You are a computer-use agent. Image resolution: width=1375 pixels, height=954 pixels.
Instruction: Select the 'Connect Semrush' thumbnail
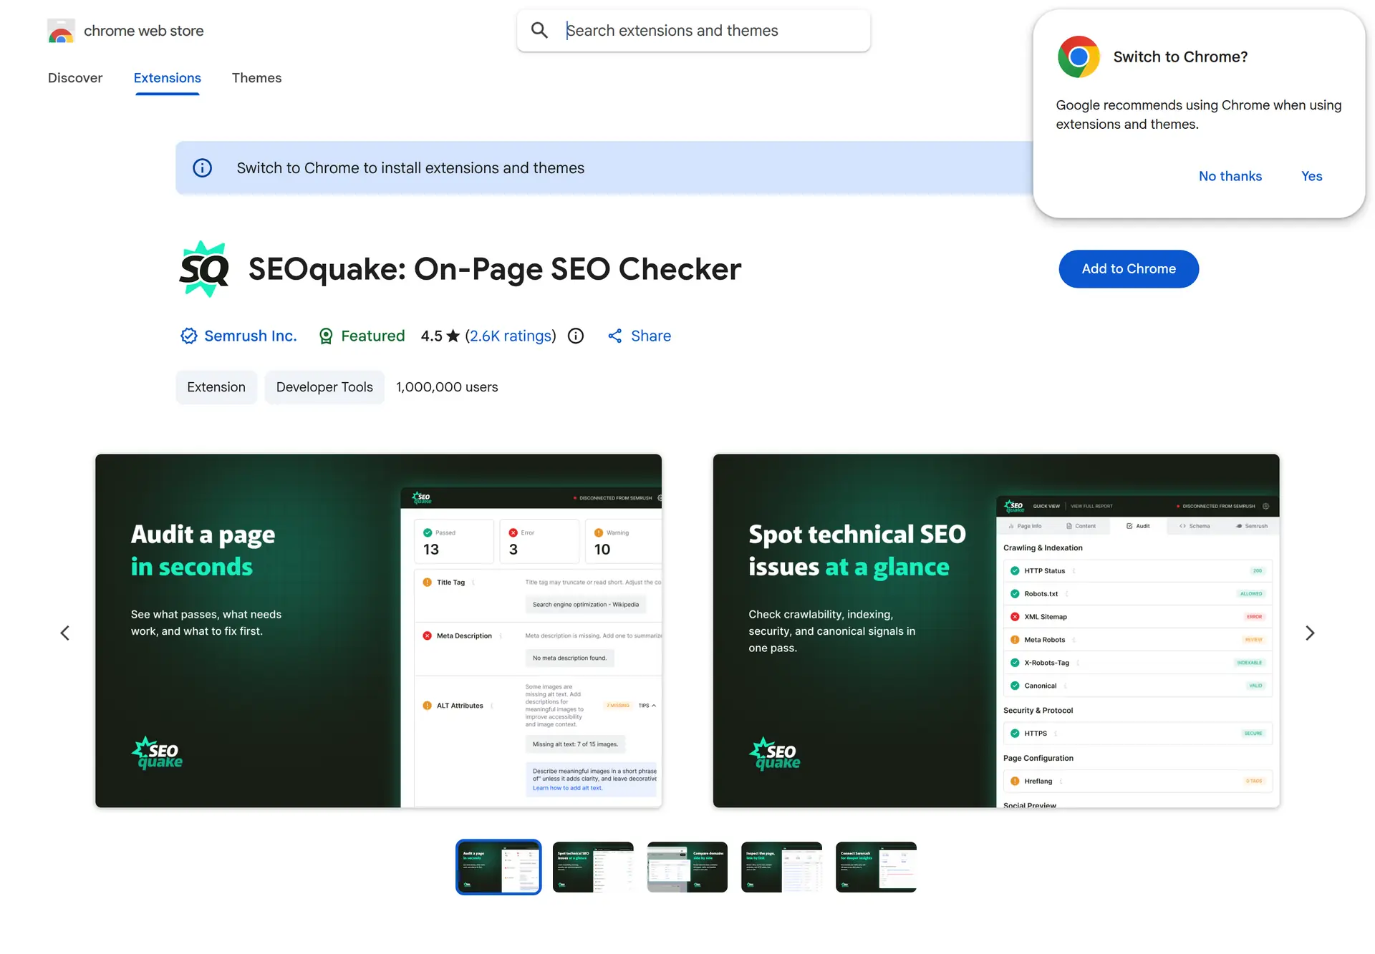click(876, 867)
